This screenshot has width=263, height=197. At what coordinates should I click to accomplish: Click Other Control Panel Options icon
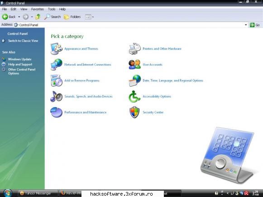[x=4, y=70]
